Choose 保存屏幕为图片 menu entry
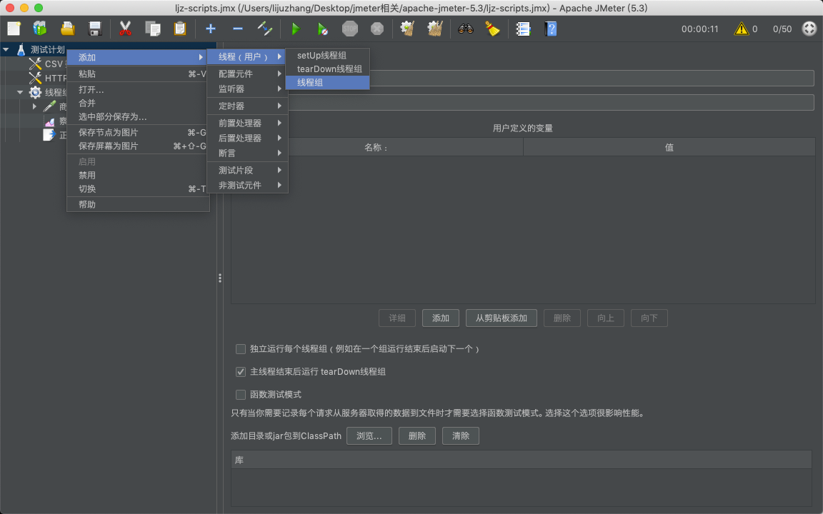This screenshot has width=823, height=514. 138,146
